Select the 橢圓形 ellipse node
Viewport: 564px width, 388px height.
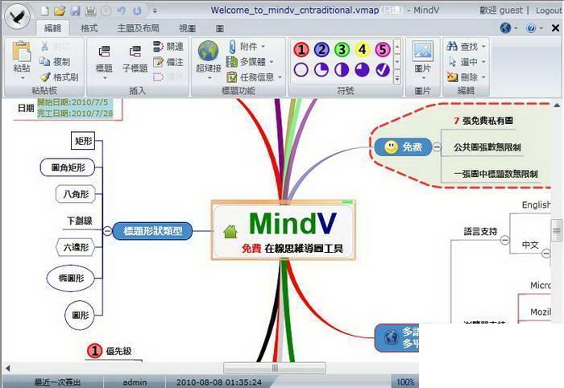click(71, 278)
